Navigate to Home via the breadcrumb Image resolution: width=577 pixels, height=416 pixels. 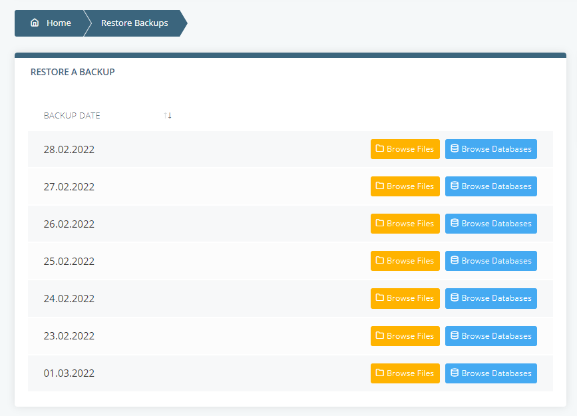52,23
